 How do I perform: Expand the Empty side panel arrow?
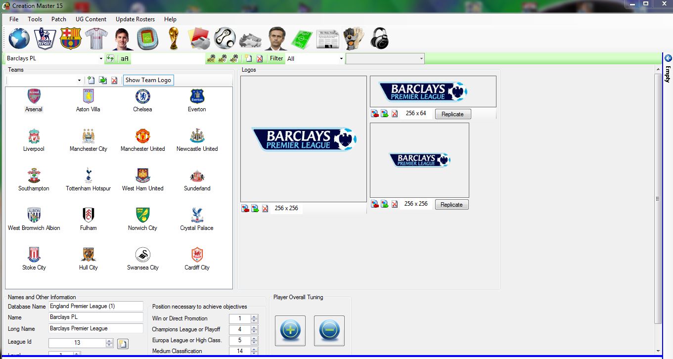(x=668, y=58)
